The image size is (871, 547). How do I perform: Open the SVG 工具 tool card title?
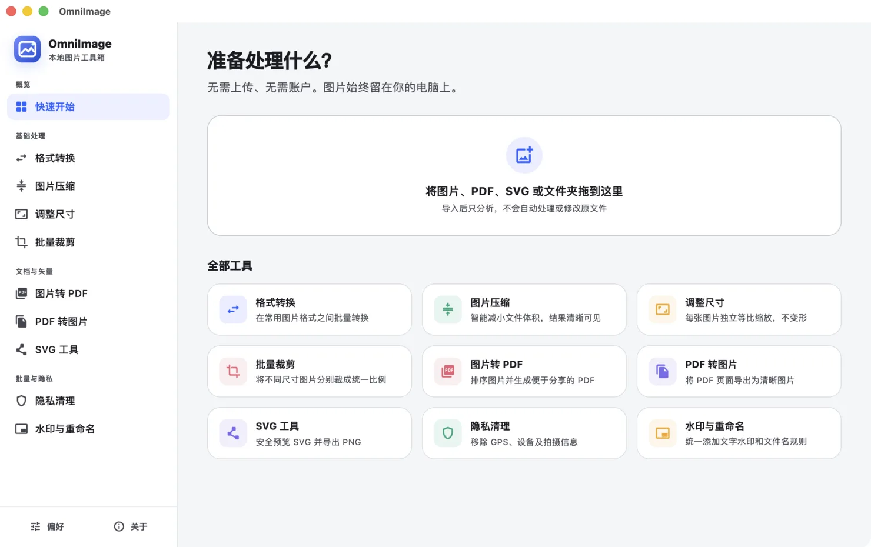277,426
